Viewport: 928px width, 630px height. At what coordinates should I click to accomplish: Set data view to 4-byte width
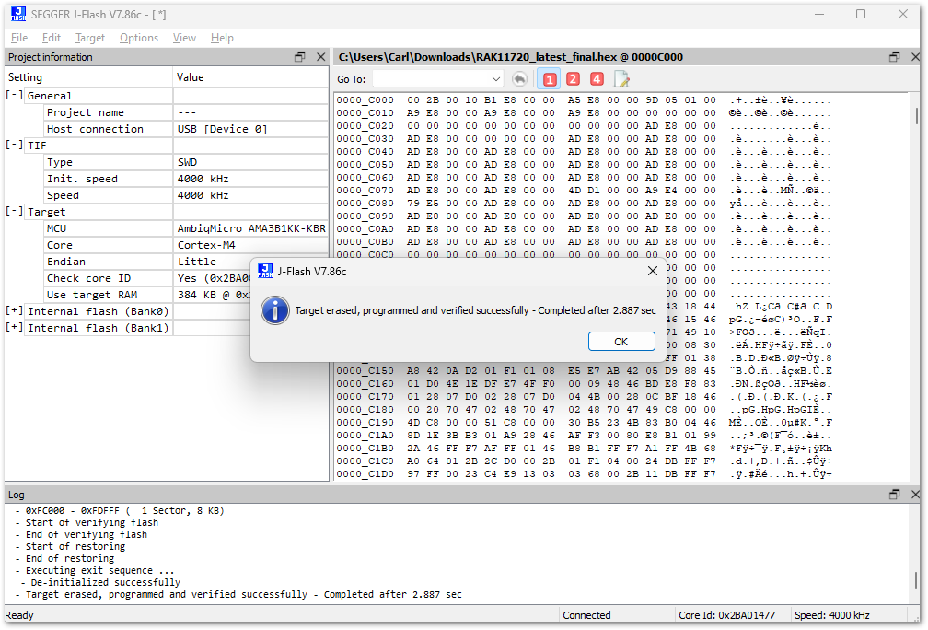click(x=597, y=79)
